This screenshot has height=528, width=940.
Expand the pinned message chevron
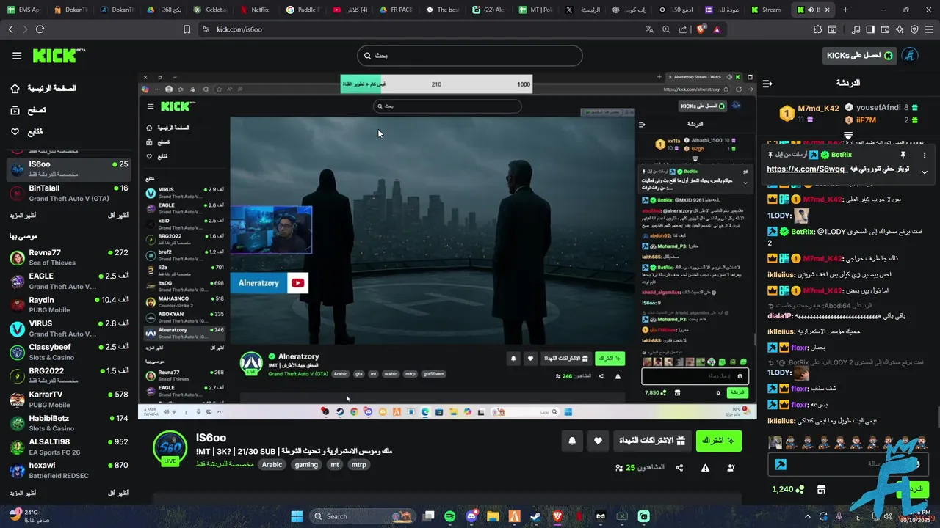point(924,172)
